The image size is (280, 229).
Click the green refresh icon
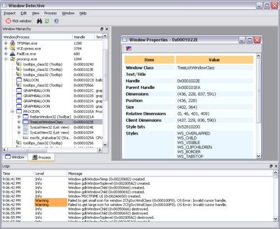[x=47, y=21]
